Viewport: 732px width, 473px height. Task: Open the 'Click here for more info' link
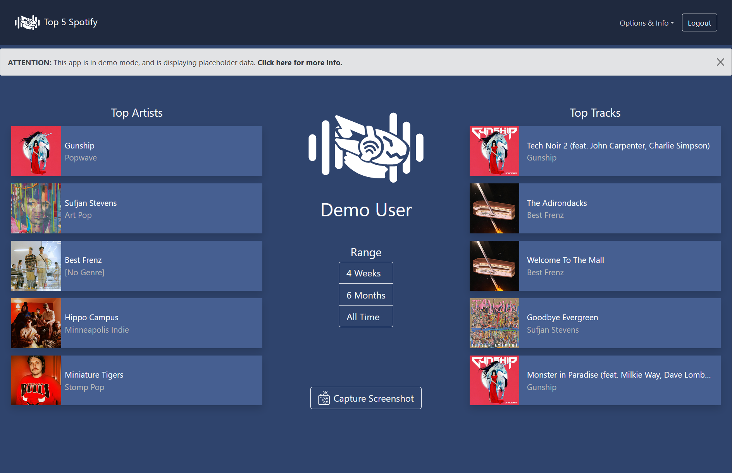300,62
